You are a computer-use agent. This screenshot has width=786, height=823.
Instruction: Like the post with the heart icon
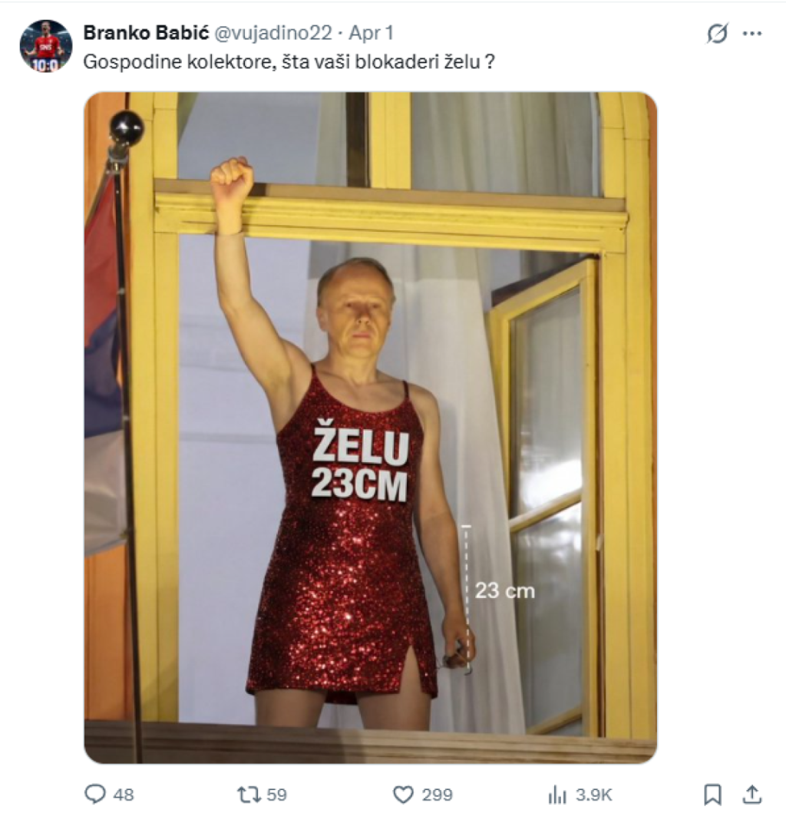click(403, 795)
